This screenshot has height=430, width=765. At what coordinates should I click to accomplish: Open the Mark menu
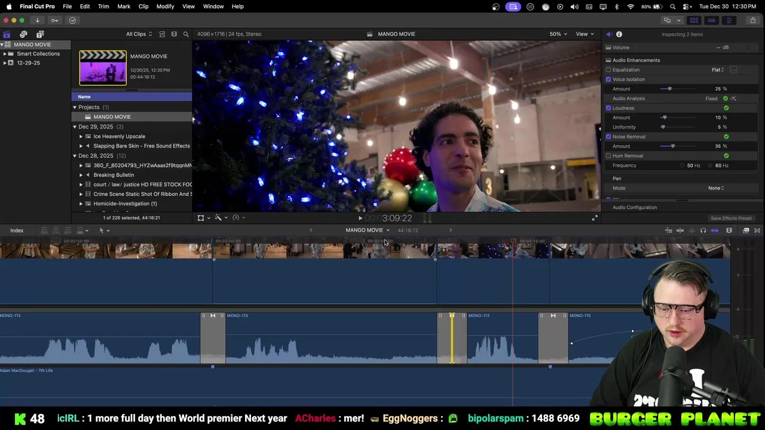[x=124, y=7]
